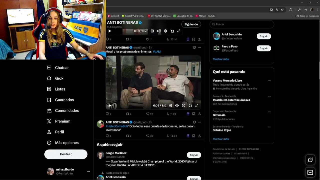
Task: Open settings gear on the 0:28 video
Action: coord(165,31)
